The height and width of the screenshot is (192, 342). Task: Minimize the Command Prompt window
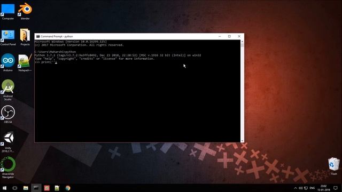(220, 36)
